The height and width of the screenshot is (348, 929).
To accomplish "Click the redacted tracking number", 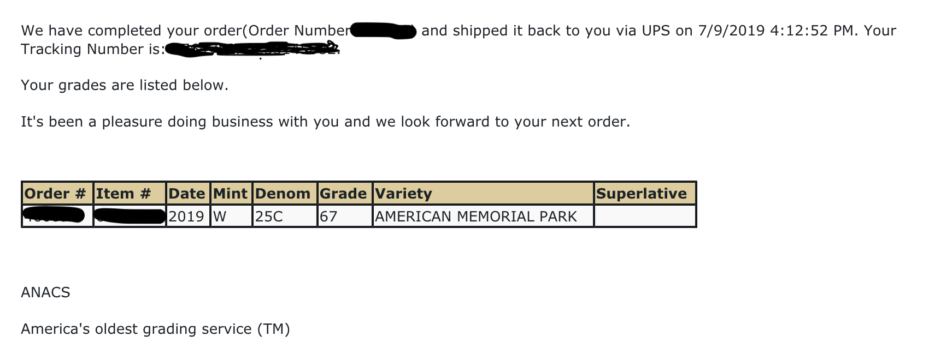I will 252,50.
